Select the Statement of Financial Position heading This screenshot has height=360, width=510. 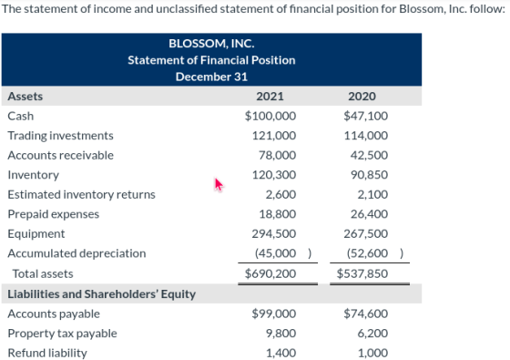coord(211,60)
